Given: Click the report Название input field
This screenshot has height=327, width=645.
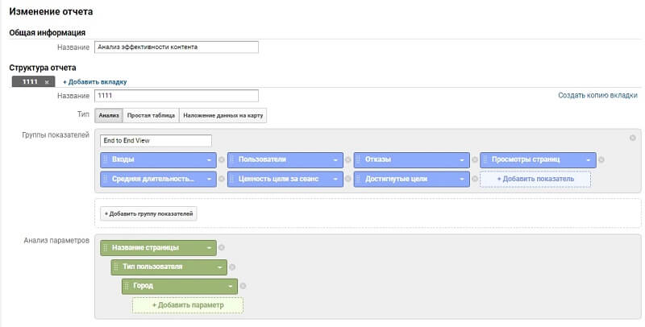Looking at the screenshot, I should [176, 47].
